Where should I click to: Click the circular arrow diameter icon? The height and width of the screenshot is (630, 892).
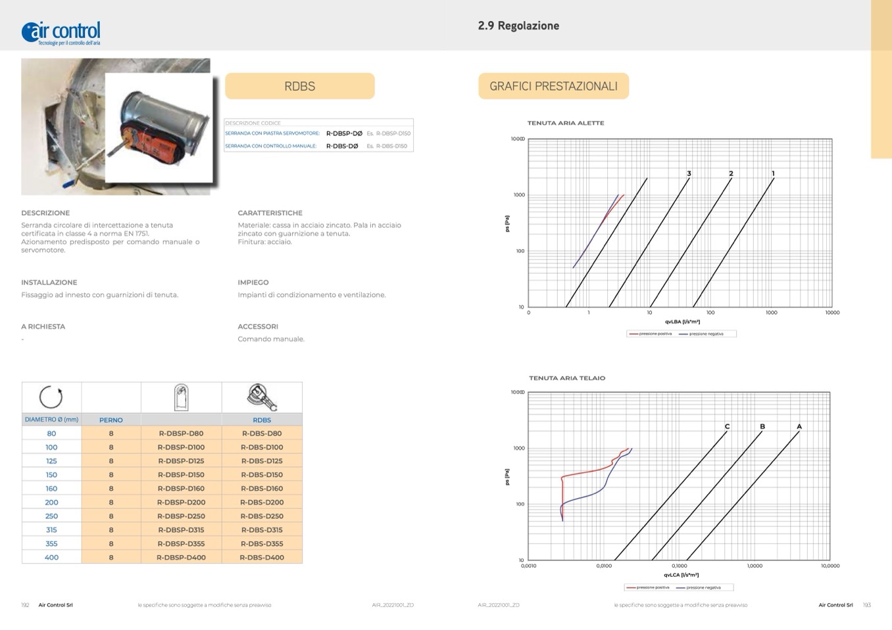(x=51, y=397)
